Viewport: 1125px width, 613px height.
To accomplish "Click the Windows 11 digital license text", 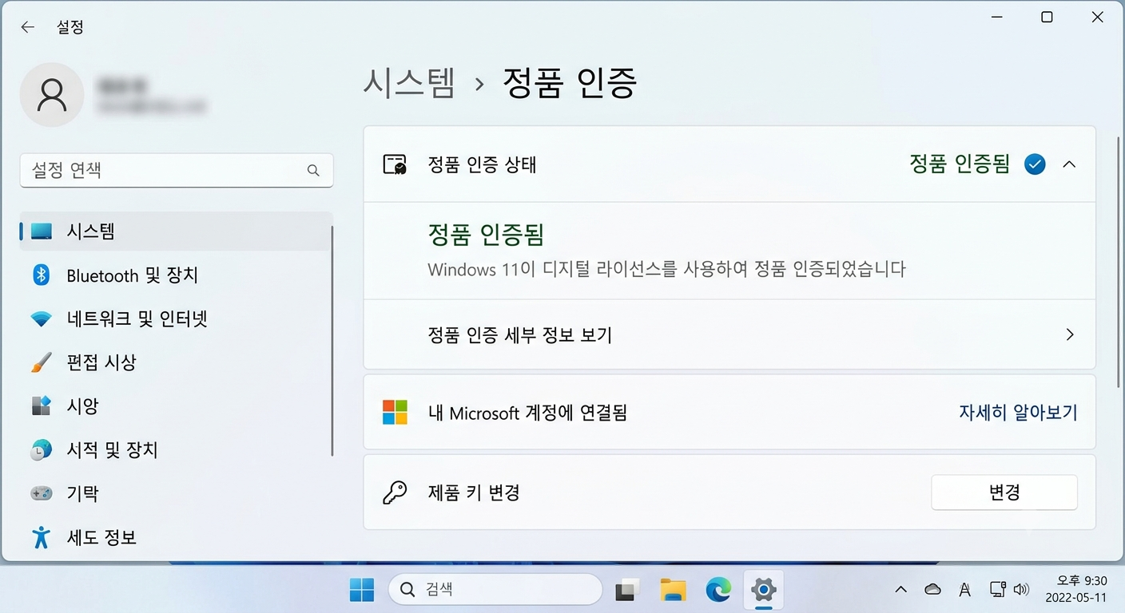I will [x=667, y=270].
